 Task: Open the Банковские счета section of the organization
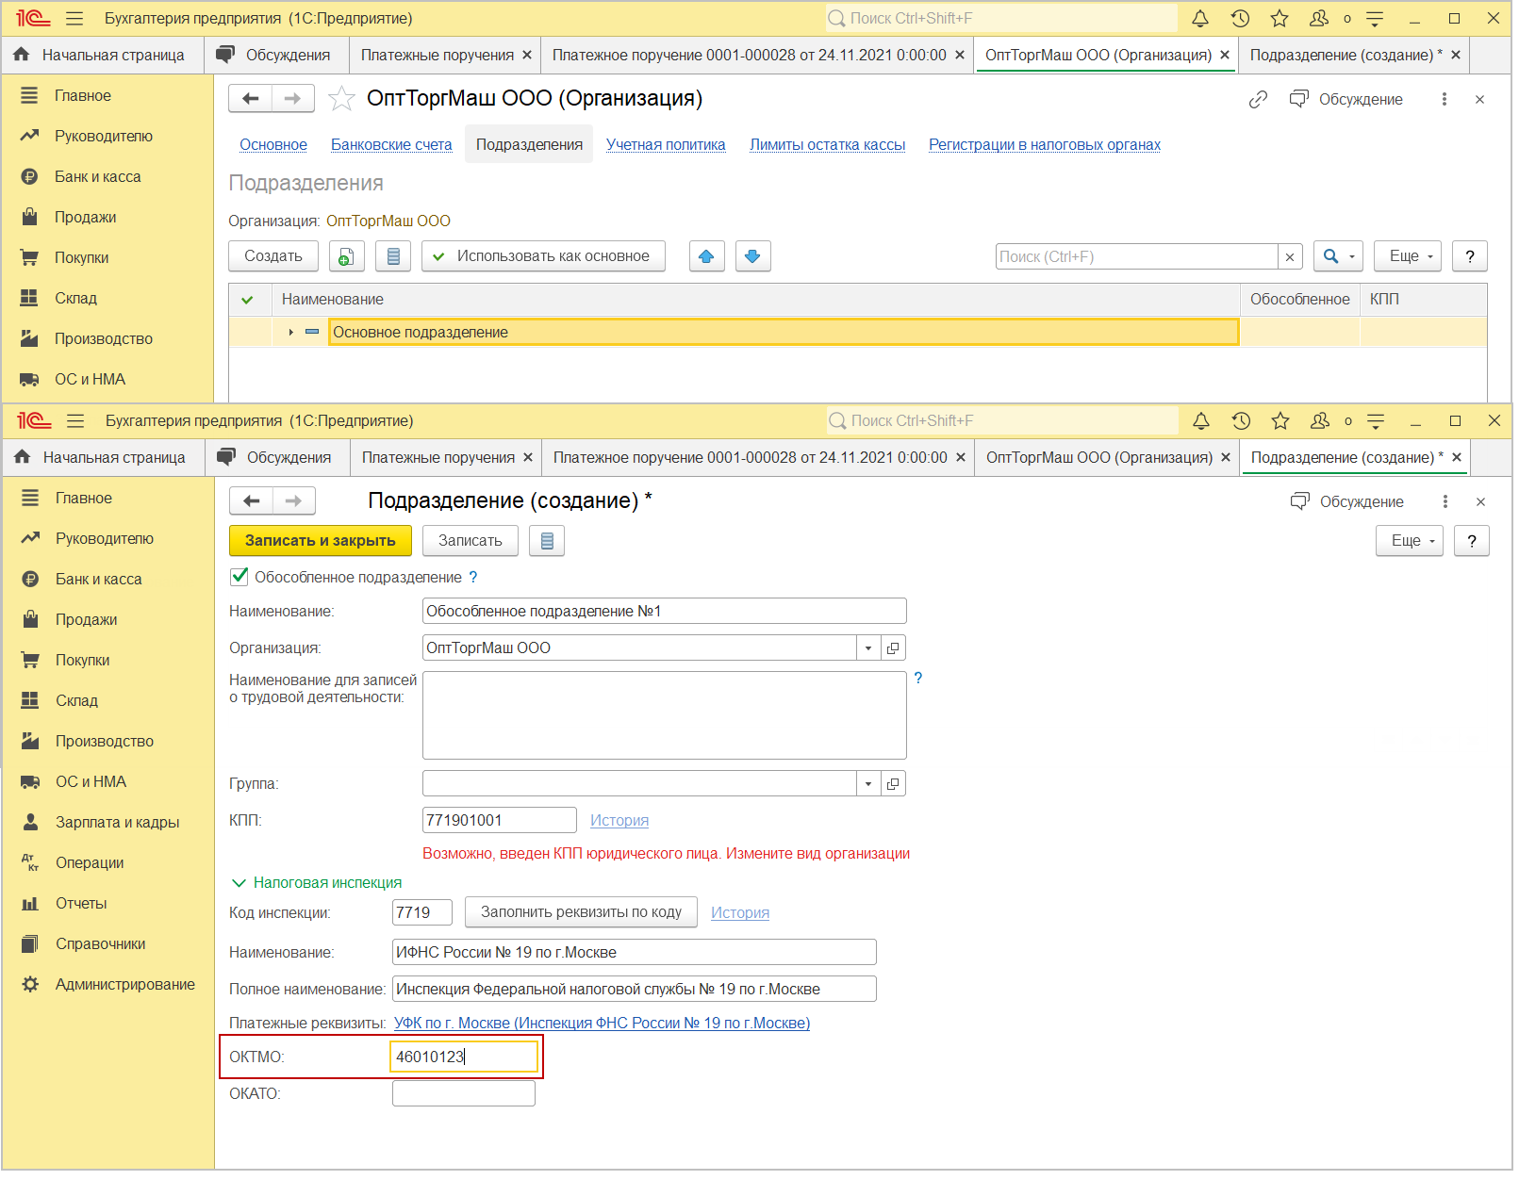click(391, 144)
